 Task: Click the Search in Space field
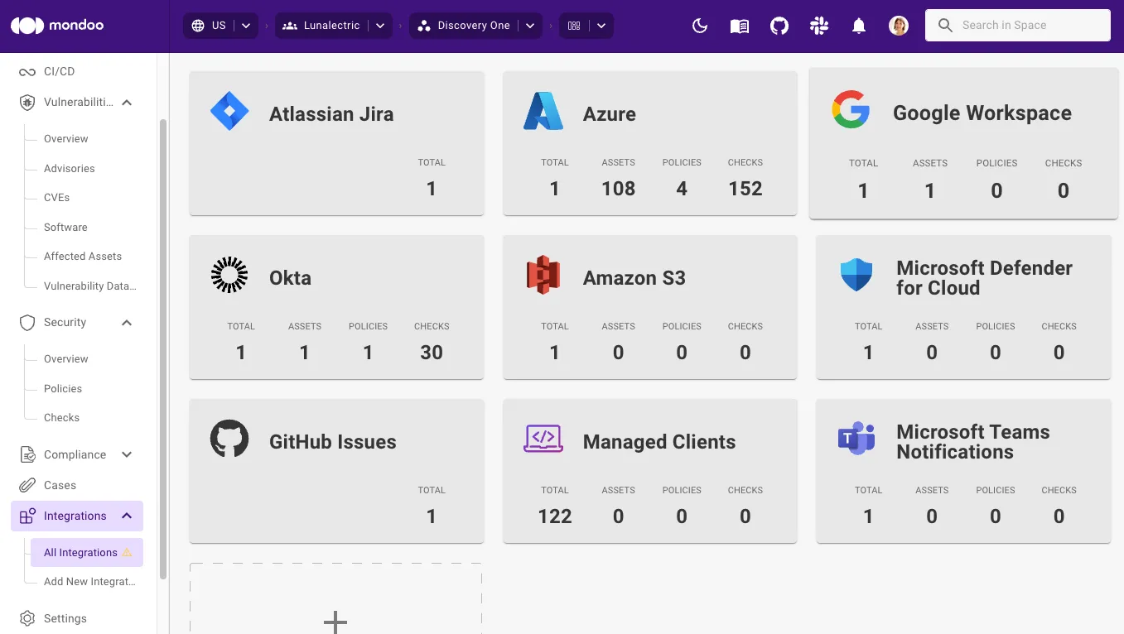point(1017,26)
